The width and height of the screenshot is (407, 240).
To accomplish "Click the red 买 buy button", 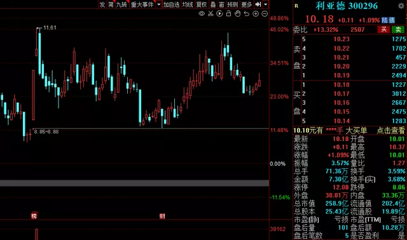I will coord(383,30).
